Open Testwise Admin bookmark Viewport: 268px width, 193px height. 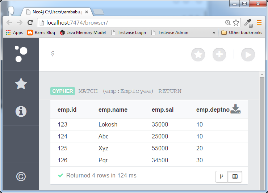(x=170, y=33)
